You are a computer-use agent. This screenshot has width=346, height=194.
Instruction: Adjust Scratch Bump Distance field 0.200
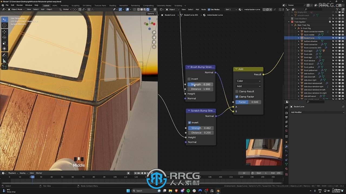(201, 133)
